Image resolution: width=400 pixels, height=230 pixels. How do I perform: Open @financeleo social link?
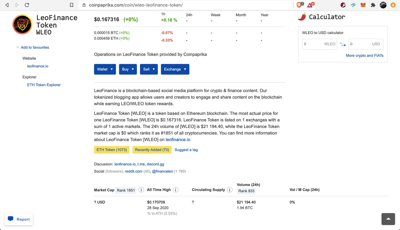tap(162, 171)
